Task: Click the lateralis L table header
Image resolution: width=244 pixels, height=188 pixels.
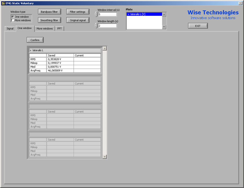Action: 65,50
